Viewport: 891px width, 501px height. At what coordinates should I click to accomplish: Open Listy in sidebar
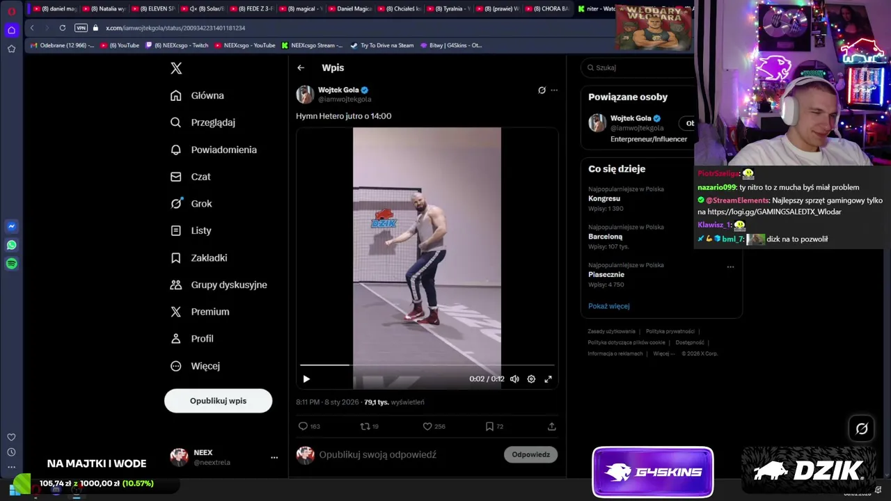[191, 230]
